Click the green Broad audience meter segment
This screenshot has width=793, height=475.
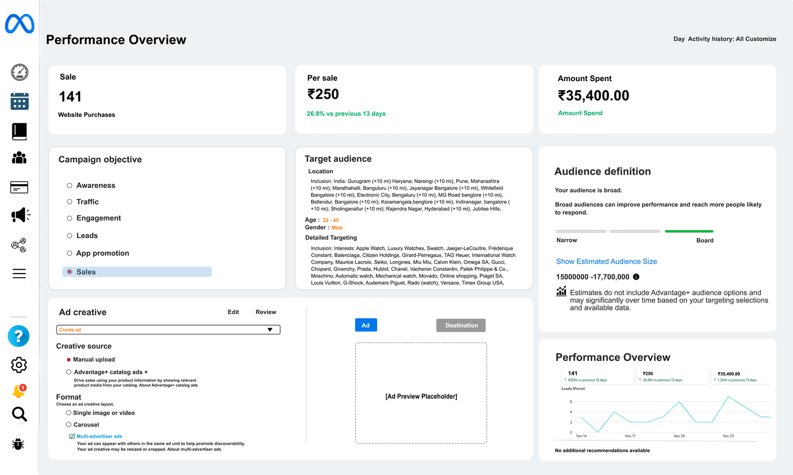pos(688,231)
